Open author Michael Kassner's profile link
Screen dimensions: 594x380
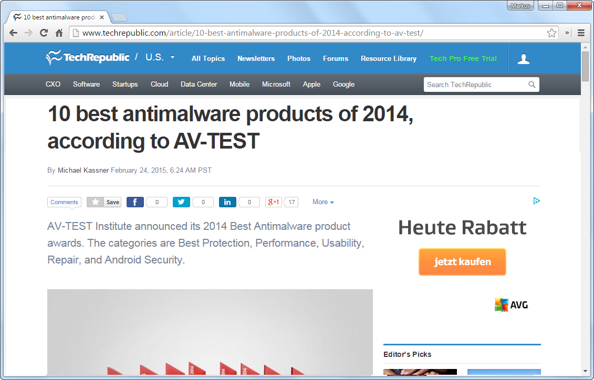point(83,170)
